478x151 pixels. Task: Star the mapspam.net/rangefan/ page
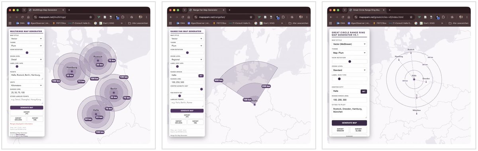pyautogui.click(x=251, y=17)
